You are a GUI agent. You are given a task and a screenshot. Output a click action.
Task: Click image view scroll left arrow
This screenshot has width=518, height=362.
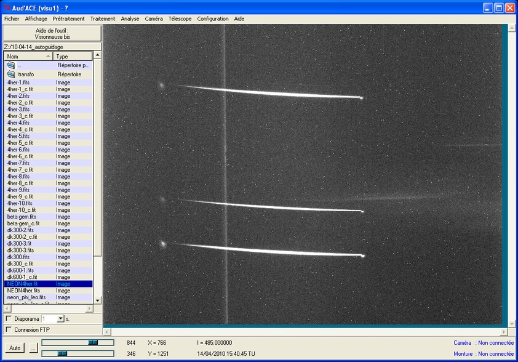[x=107, y=332]
